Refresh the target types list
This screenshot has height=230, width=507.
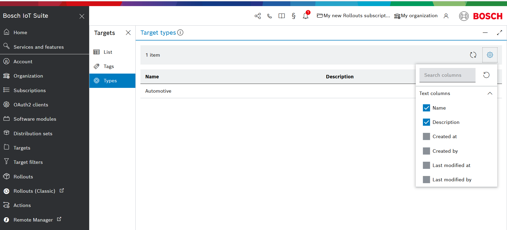tap(473, 55)
